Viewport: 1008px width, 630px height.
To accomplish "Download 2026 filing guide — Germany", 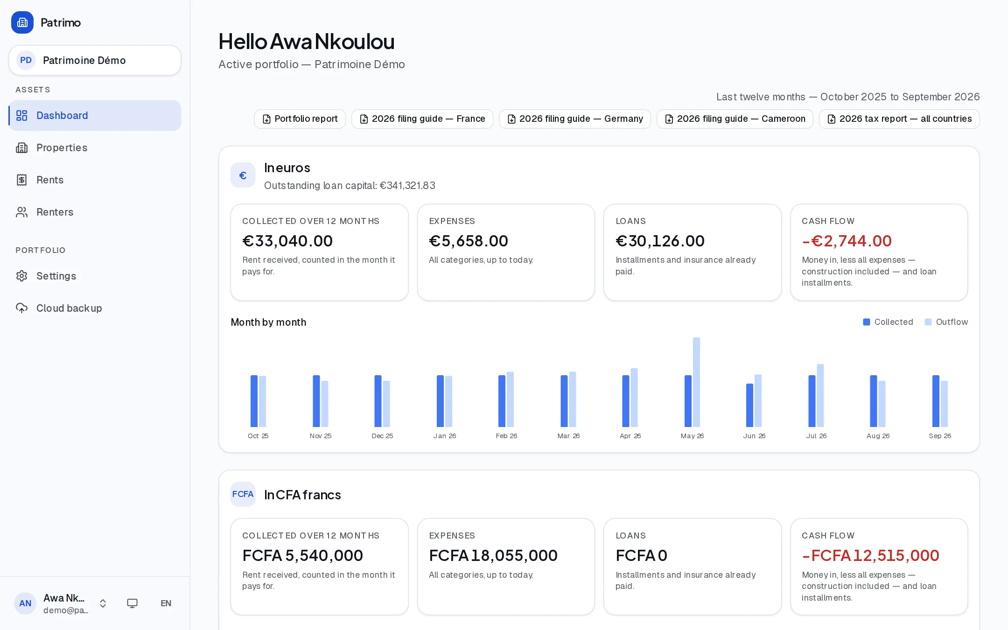I will pos(575,119).
